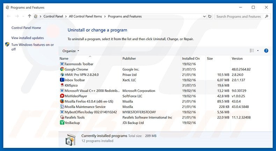The image size is (276, 151).
Task: Click the Microsoft Visual C++ 2008 icon
Action: (x=62, y=91)
